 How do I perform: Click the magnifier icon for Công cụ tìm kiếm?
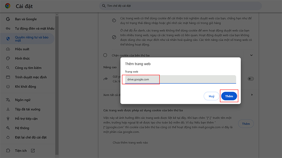[x=8, y=68]
